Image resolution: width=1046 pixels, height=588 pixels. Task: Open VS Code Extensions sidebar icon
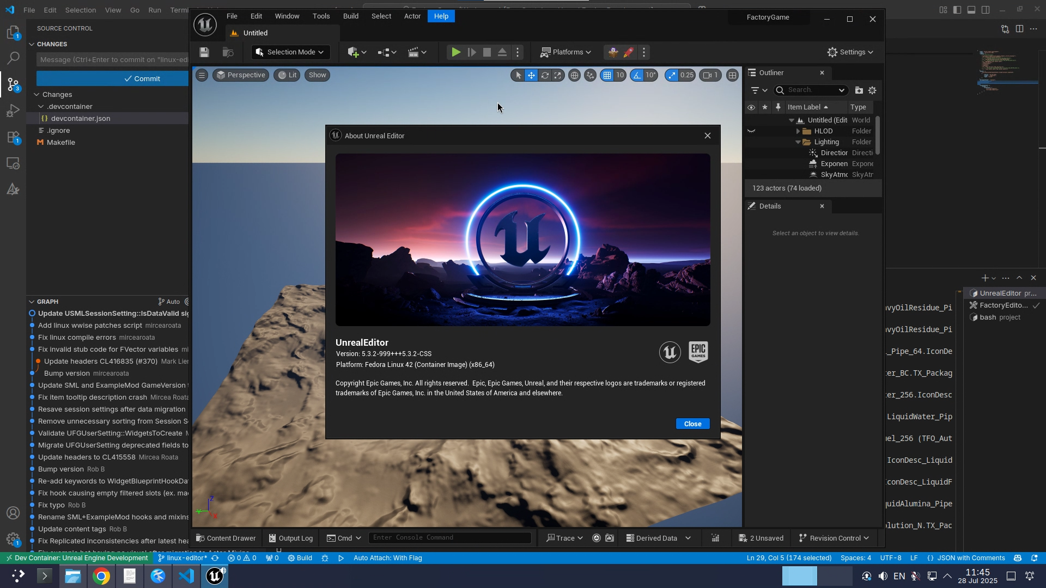(13, 138)
